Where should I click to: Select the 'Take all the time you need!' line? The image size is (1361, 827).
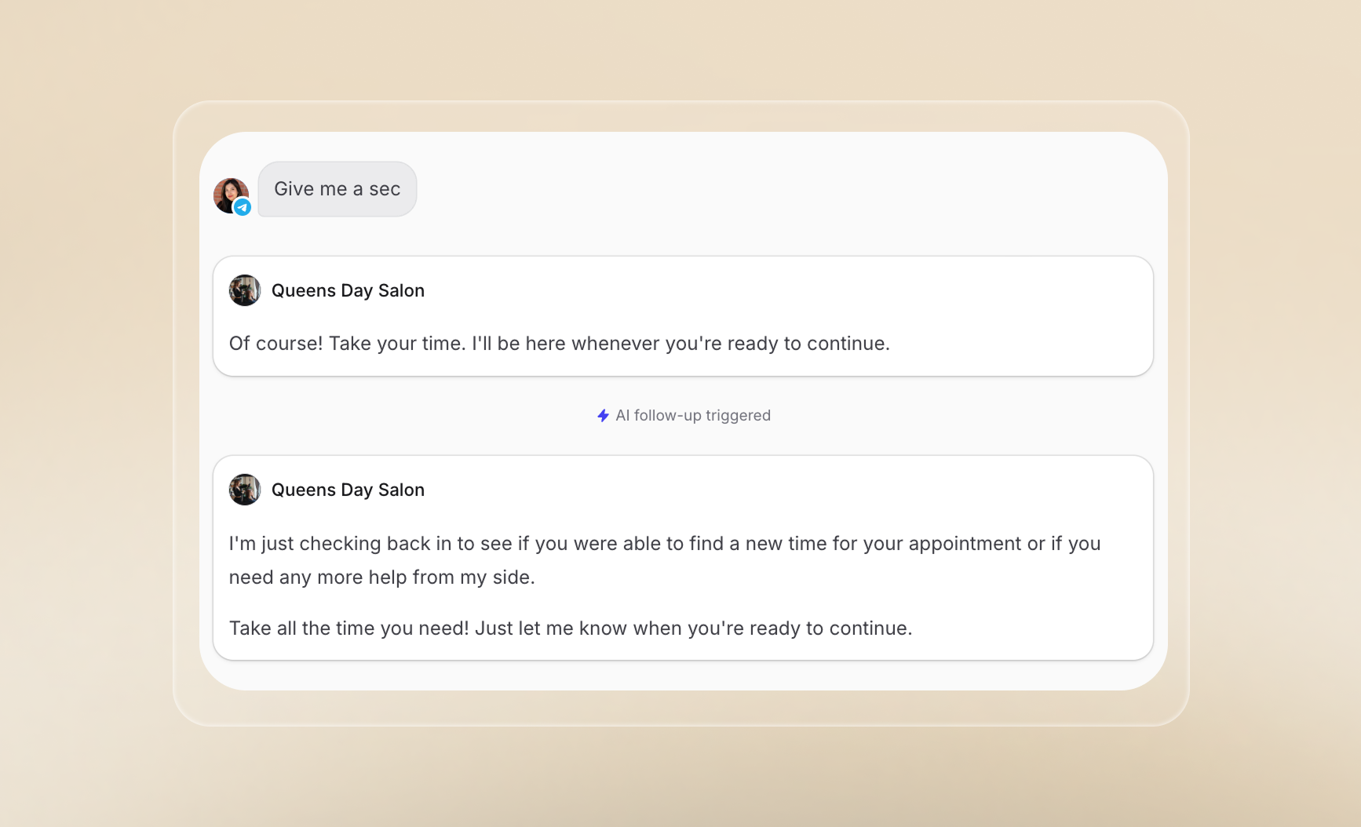click(x=571, y=628)
